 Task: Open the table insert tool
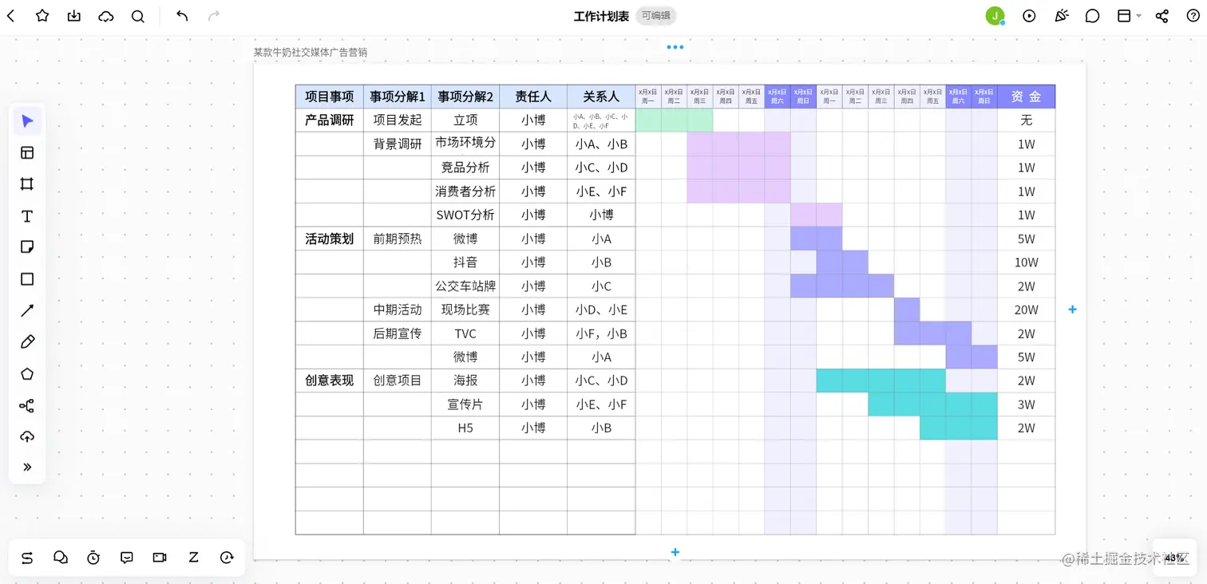(27, 152)
